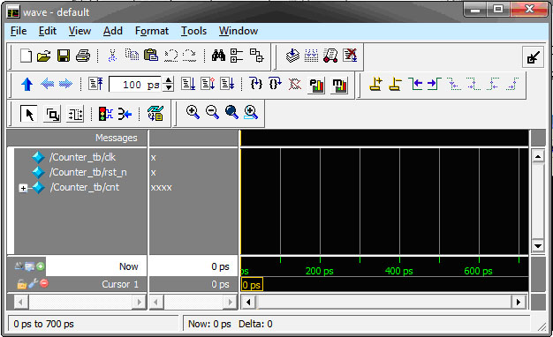Zoom out with the magnifier minus icon
Viewport: 553px width, 337px height.
coord(212,112)
